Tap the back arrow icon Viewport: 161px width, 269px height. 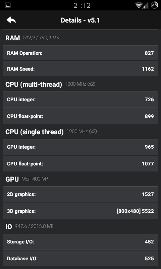11,20
